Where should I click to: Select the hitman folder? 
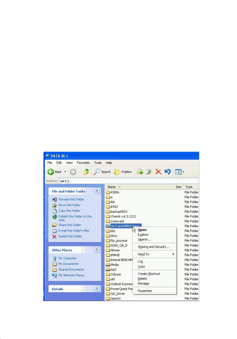(113, 250)
